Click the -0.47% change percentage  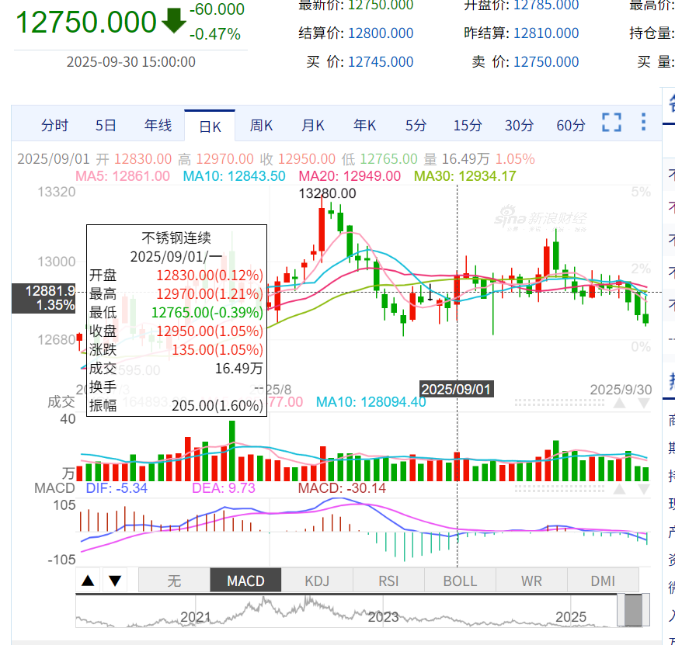coord(215,34)
